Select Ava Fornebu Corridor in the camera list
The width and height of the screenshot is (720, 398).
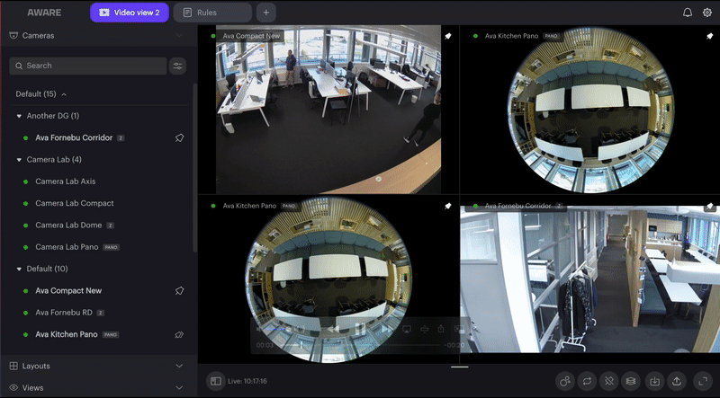click(x=74, y=137)
